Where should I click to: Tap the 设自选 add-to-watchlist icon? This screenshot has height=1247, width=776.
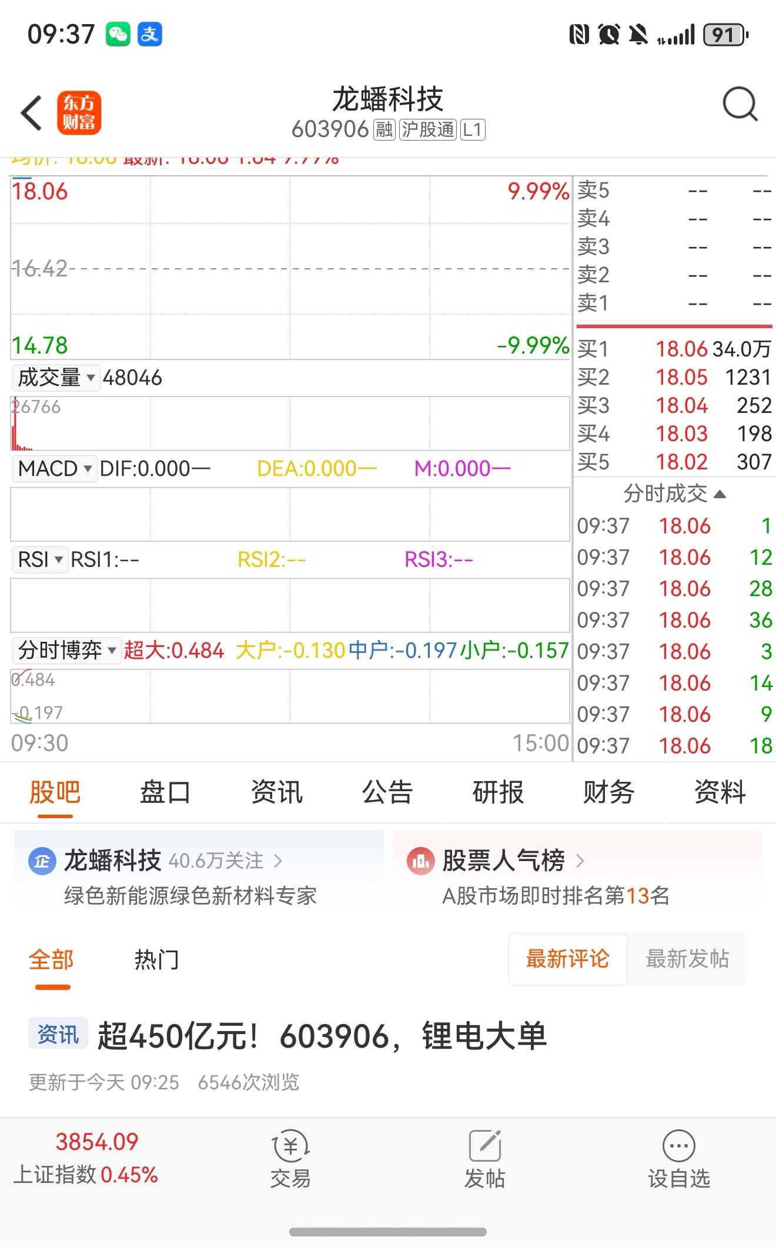[679, 1146]
